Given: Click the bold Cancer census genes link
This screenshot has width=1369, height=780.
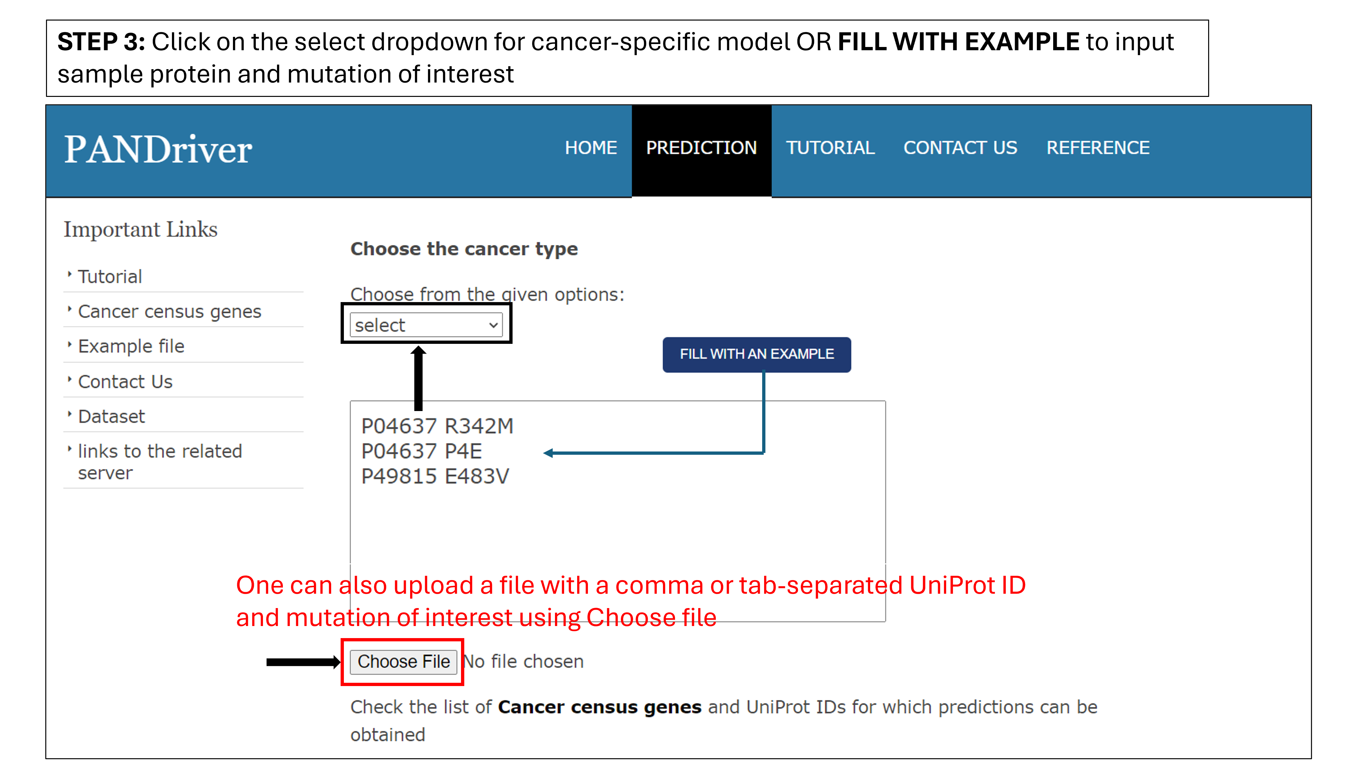Looking at the screenshot, I should point(599,707).
